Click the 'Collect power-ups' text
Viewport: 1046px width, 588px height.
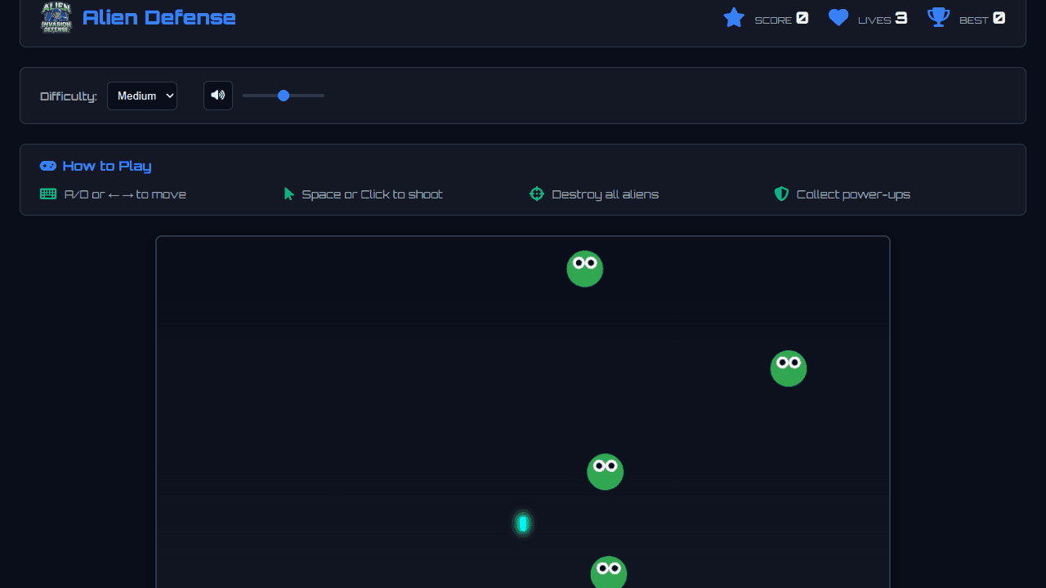pos(853,194)
